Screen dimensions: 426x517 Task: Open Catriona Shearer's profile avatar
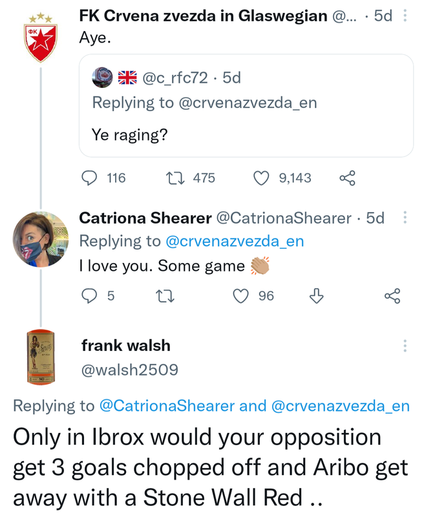[x=40, y=238]
